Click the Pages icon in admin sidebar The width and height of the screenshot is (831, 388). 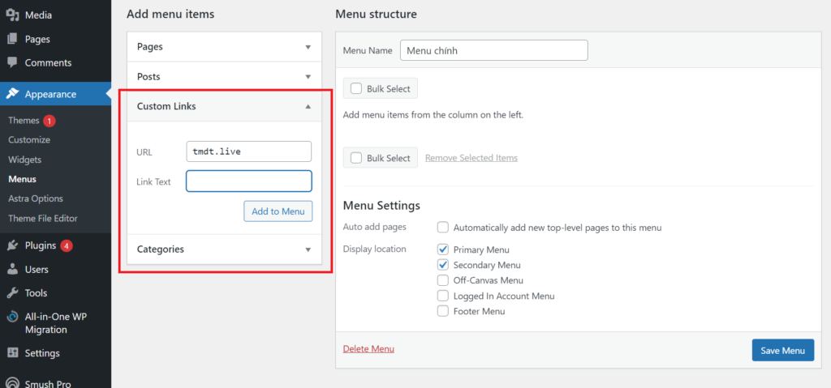[13, 39]
